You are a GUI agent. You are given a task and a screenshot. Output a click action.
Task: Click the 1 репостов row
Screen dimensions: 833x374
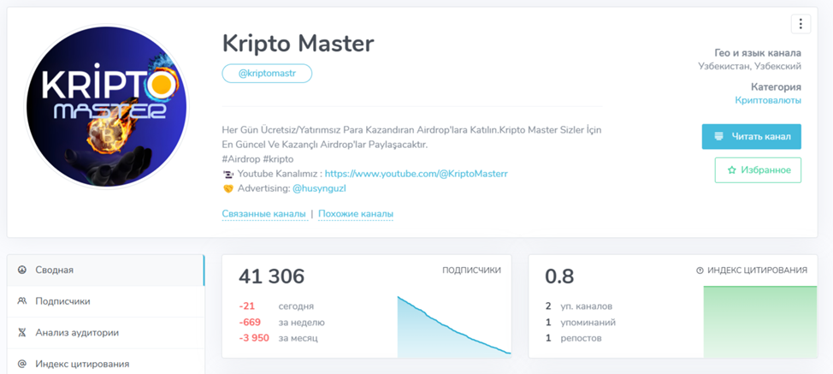[574, 338]
